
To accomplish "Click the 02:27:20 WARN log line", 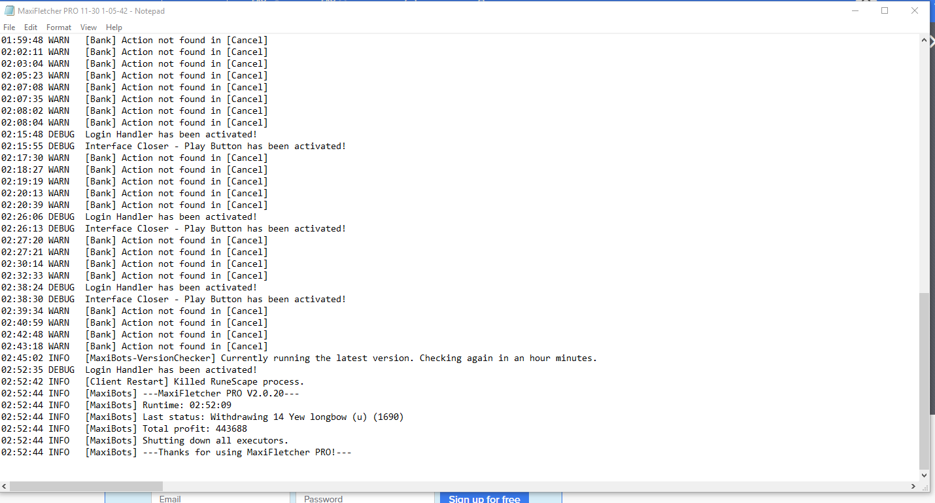I will [135, 240].
